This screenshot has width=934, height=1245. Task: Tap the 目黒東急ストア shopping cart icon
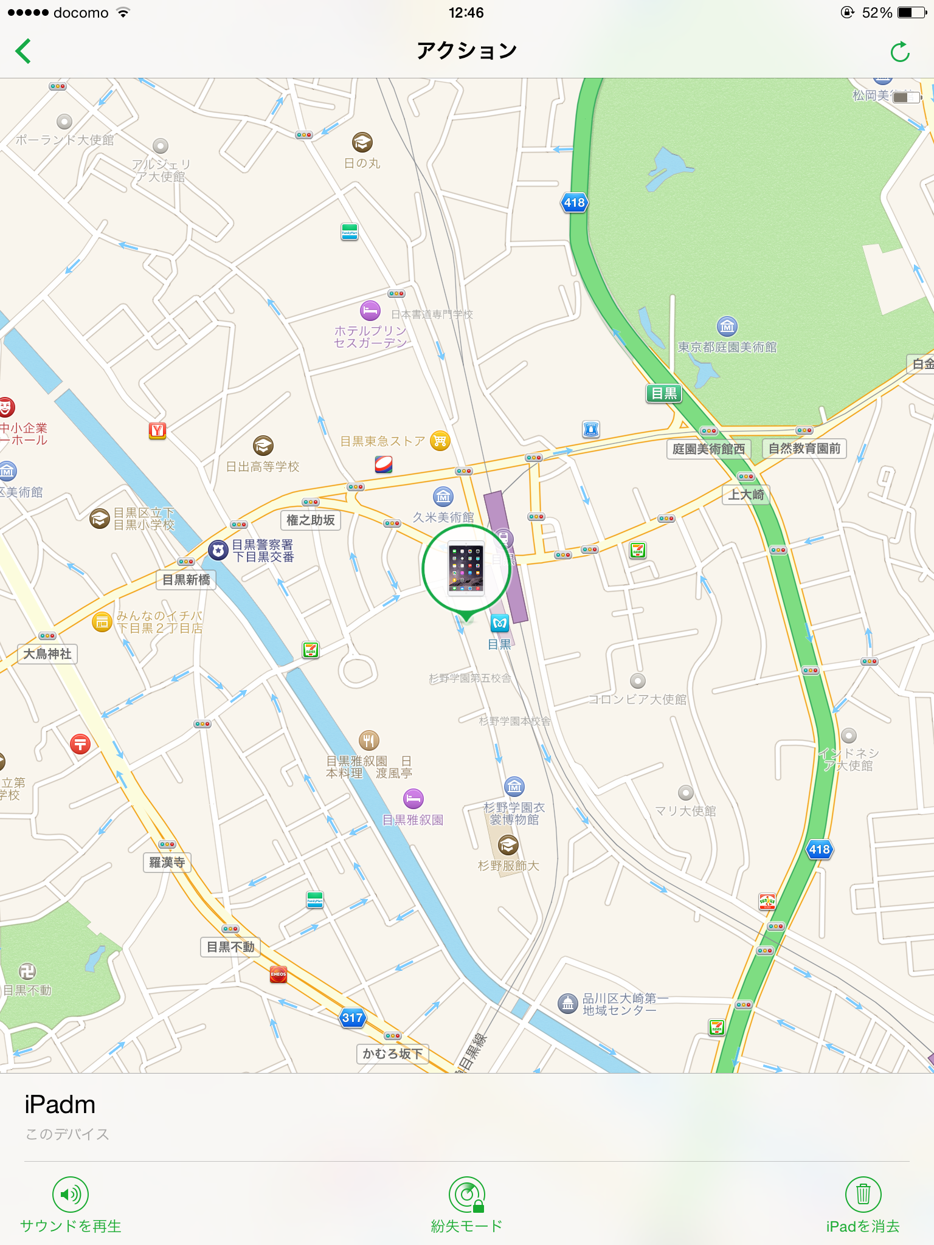click(x=440, y=440)
